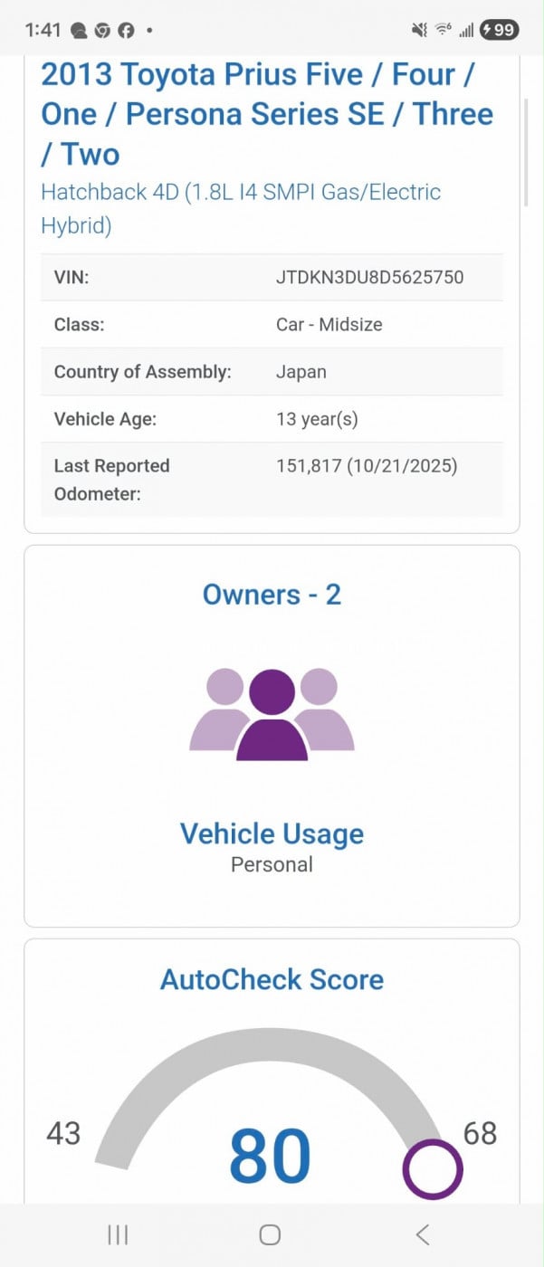The width and height of the screenshot is (544, 1267).
Task: Tap the cellular signal strength icon
Action: tap(466, 30)
